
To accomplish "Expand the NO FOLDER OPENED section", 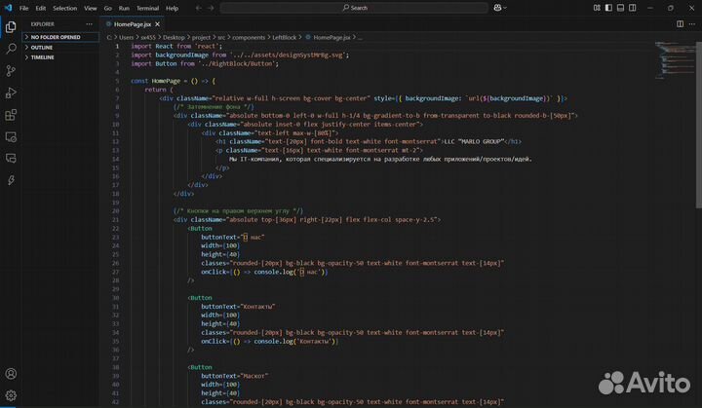I will click(x=60, y=37).
